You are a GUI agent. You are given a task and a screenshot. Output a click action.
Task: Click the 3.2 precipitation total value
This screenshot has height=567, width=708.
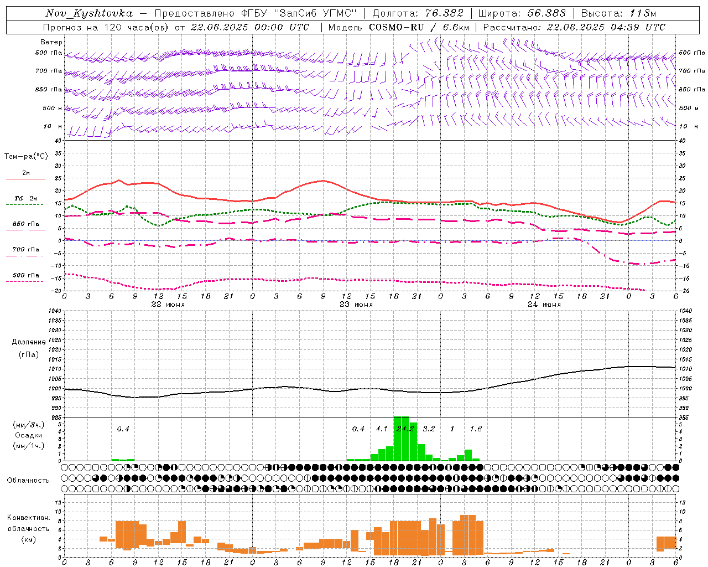(x=429, y=429)
